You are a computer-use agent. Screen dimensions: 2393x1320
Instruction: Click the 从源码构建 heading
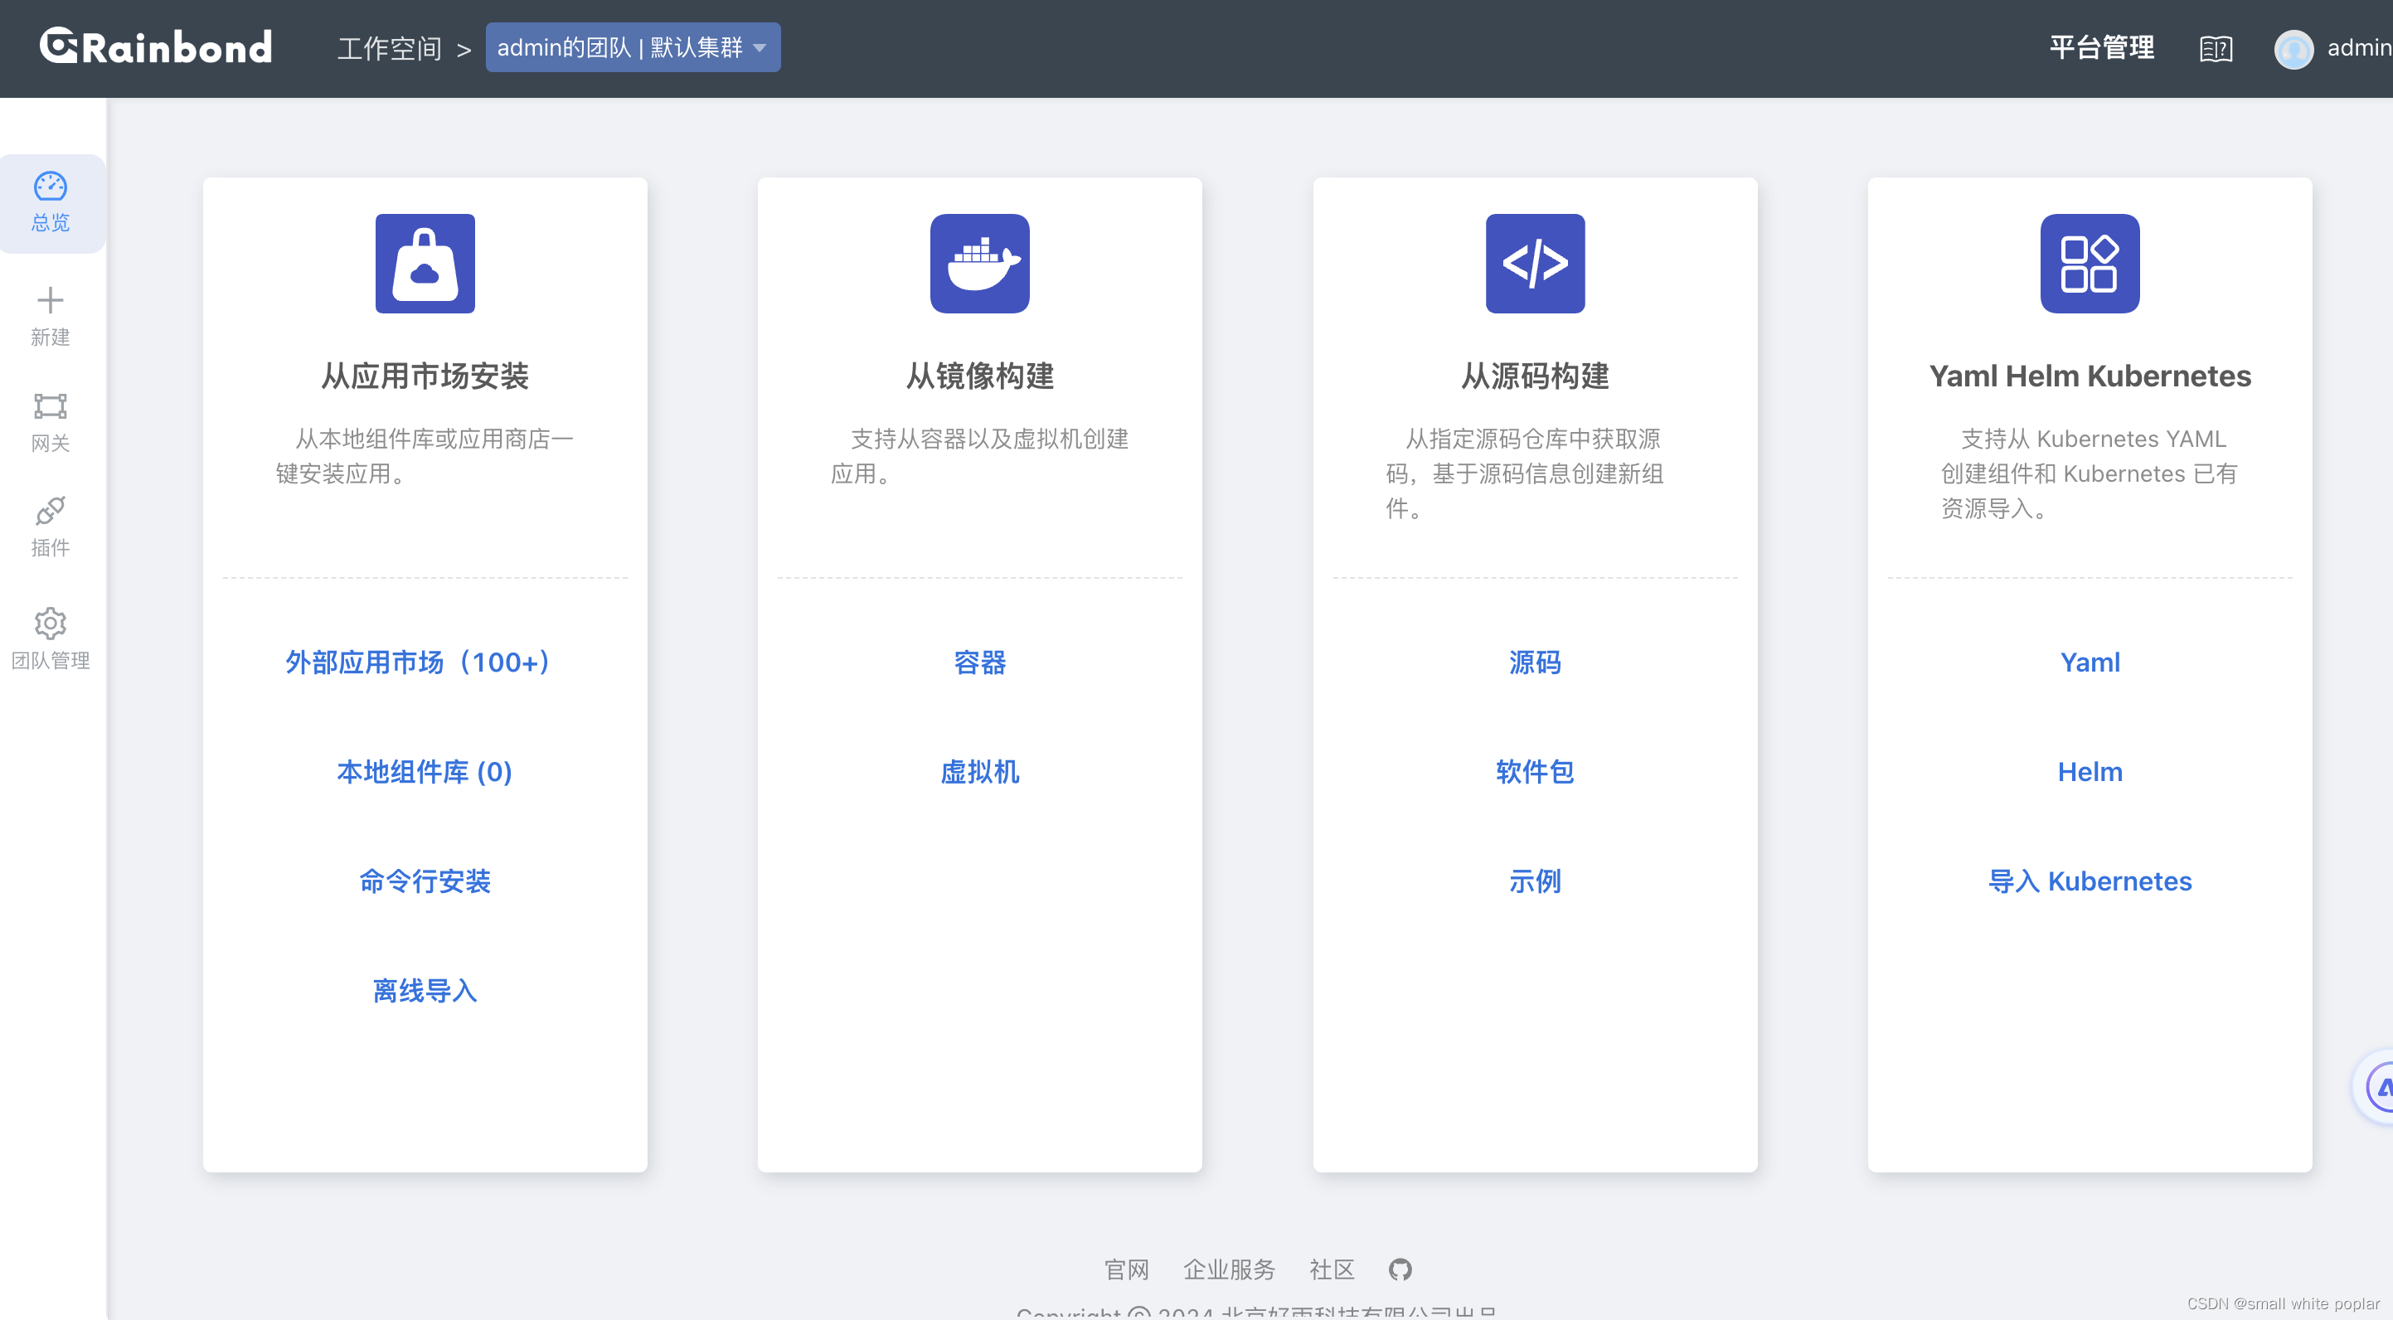pos(1535,376)
